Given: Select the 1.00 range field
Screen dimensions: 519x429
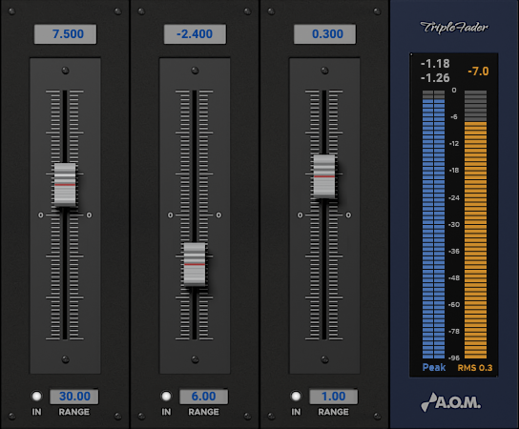Looking at the screenshot, I should click(334, 397).
